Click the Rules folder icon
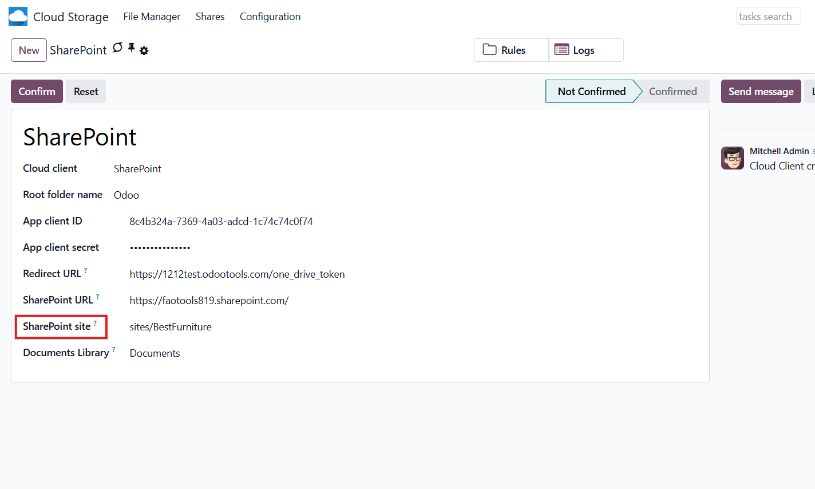 click(489, 50)
